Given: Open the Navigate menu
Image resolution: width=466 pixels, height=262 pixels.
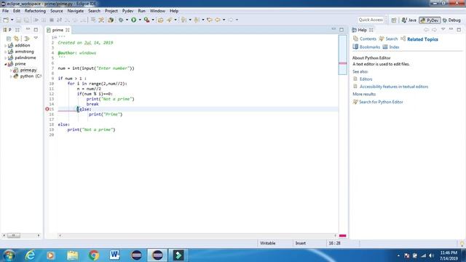Looking at the screenshot, I should [76, 11].
